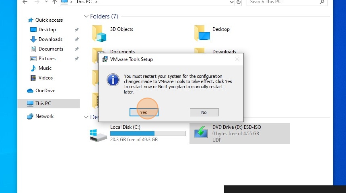Open recent locations dropdown arrow
Viewport: 346px width, 193px height.
[x=46, y=2]
